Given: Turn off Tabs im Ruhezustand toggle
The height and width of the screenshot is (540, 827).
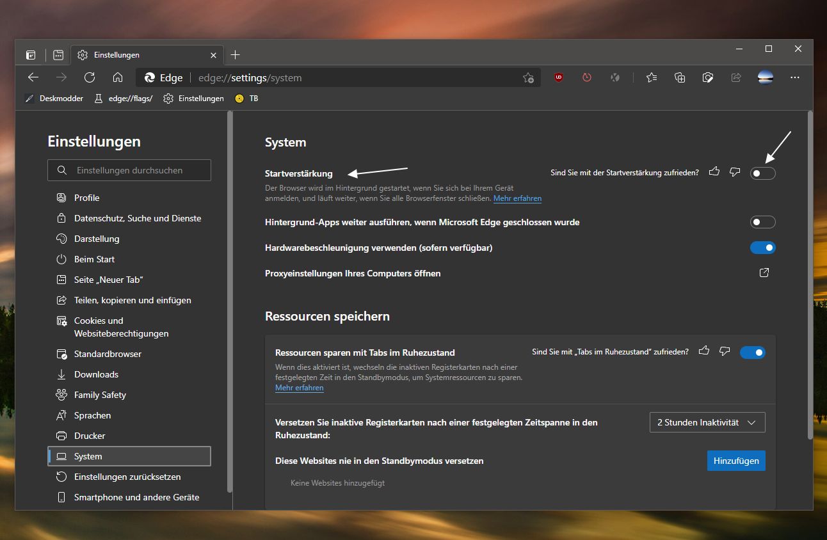Looking at the screenshot, I should click(x=752, y=352).
